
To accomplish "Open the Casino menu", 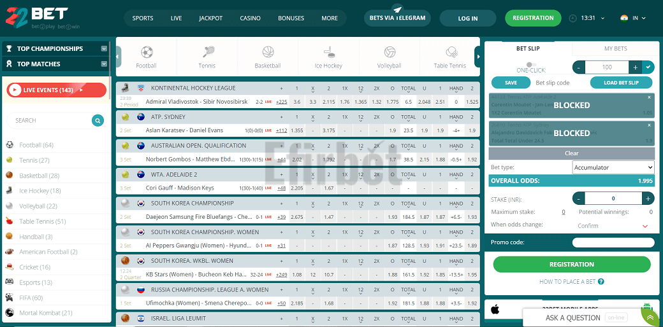I will coord(251,18).
